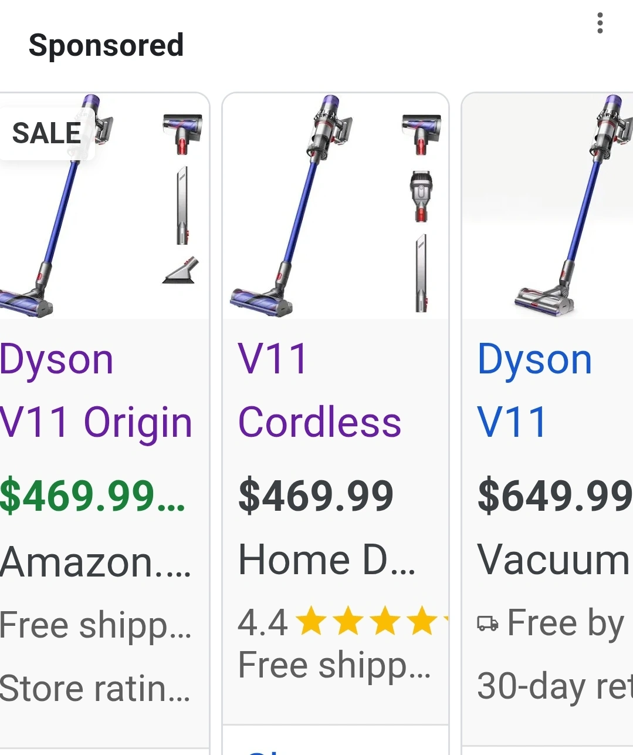
Task: Tap the 30-day return policy text
Action: [555, 686]
